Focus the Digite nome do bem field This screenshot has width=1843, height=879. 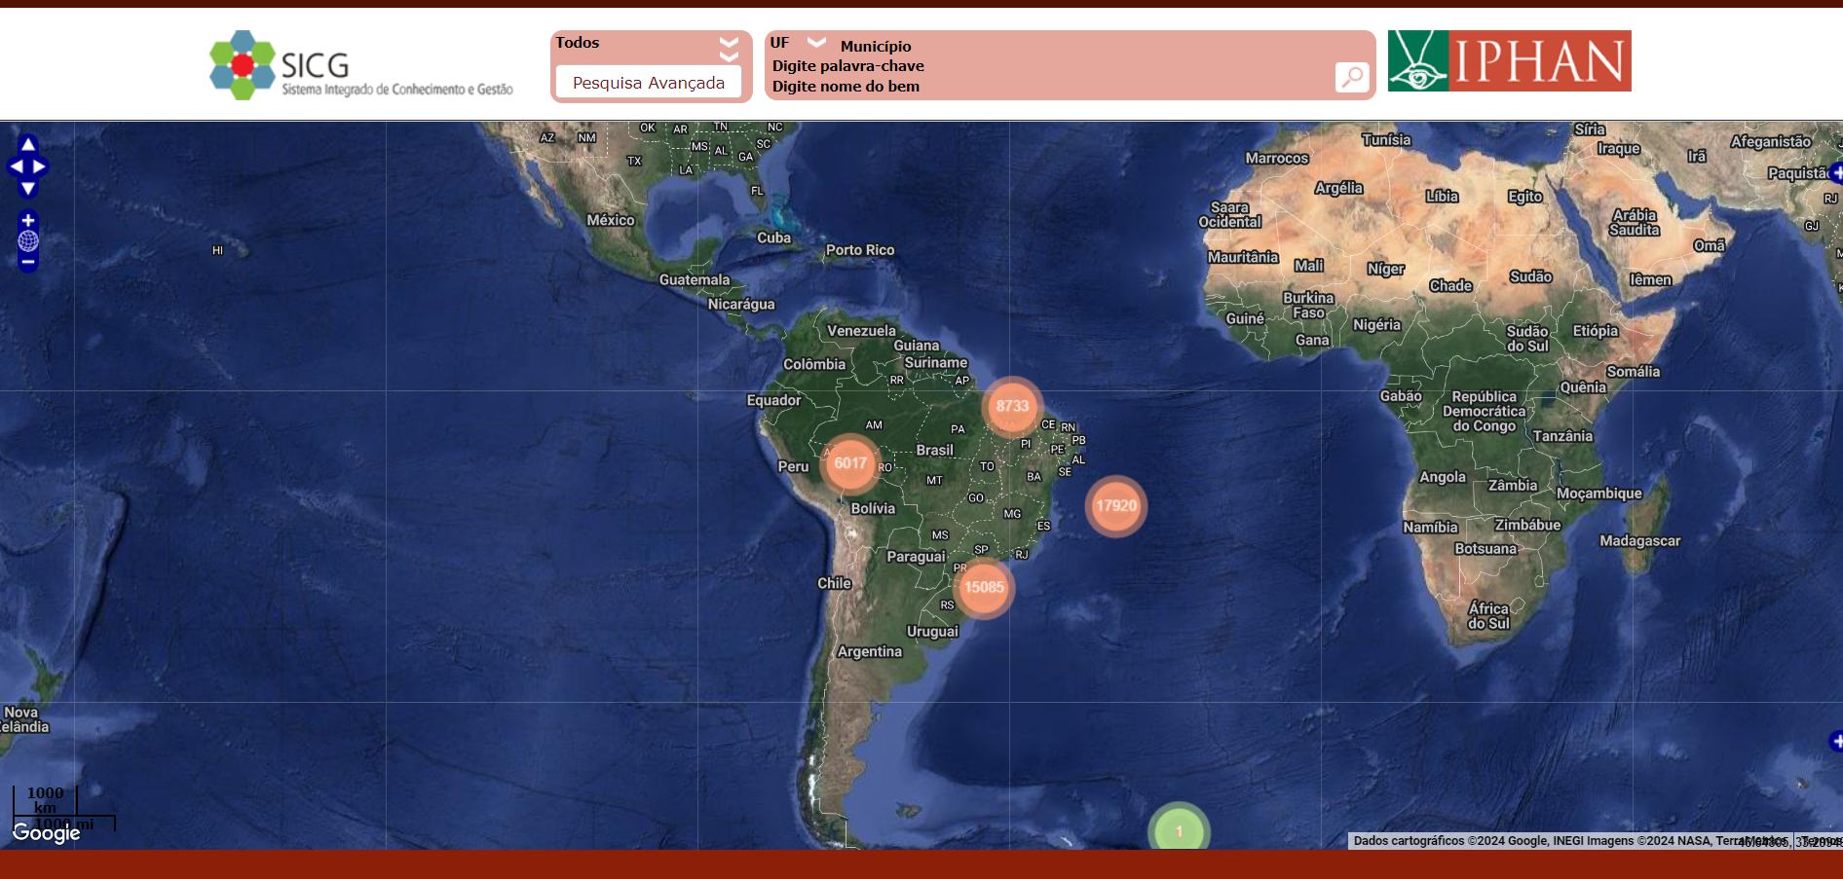click(846, 87)
